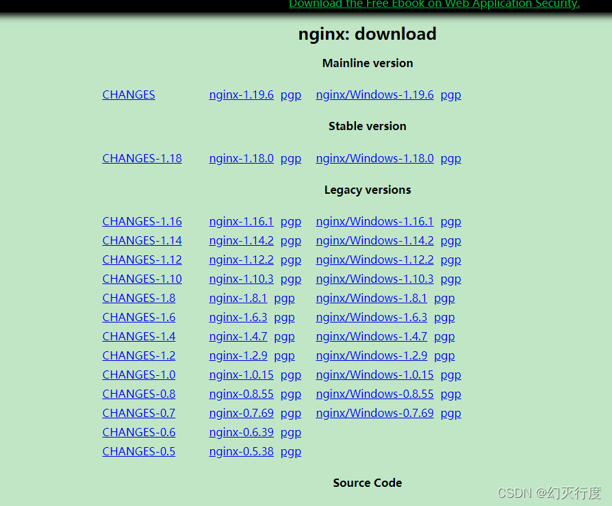This screenshot has width=612, height=506.
Task: Open the Mainline CHANGES link
Action: click(129, 95)
